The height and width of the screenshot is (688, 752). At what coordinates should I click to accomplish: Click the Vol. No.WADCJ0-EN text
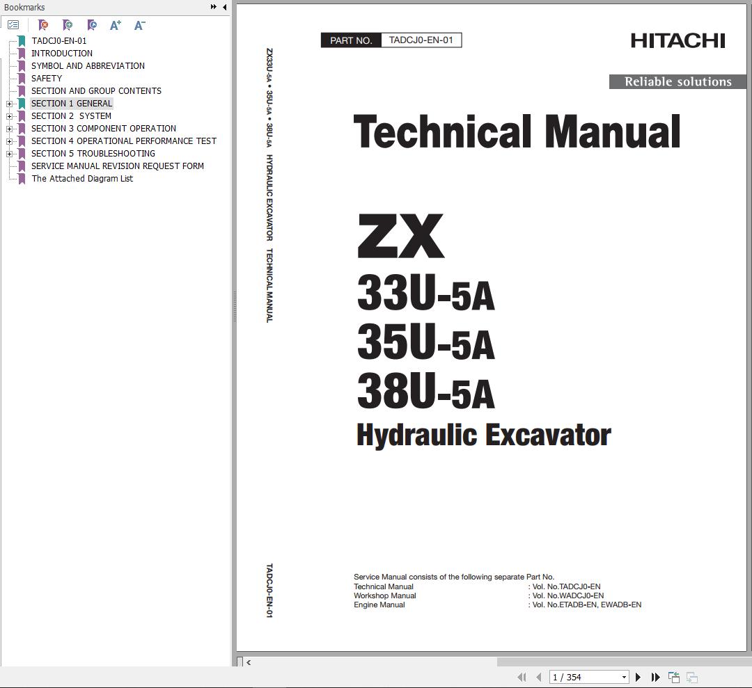[x=568, y=595]
